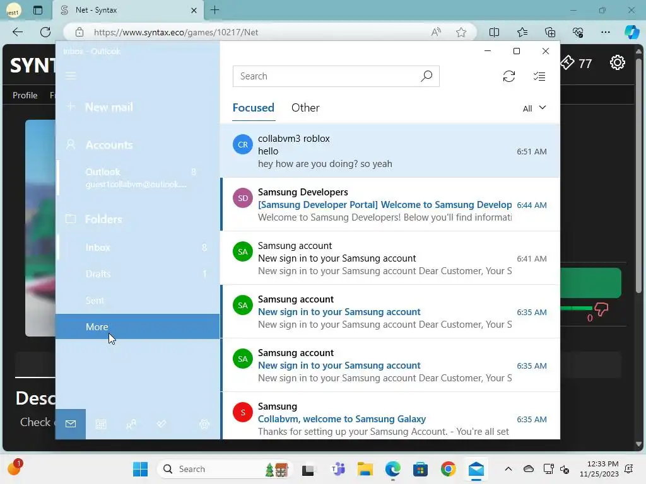The height and width of the screenshot is (484, 646).
Task: Open Syntax site settings gear icon
Action: [x=617, y=62]
